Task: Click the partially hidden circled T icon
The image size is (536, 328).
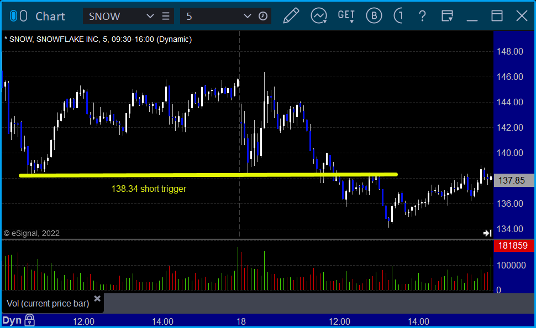Action: [398, 15]
